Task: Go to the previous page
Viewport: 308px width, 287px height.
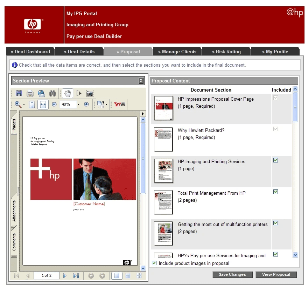Action: click(x=28, y=276)
